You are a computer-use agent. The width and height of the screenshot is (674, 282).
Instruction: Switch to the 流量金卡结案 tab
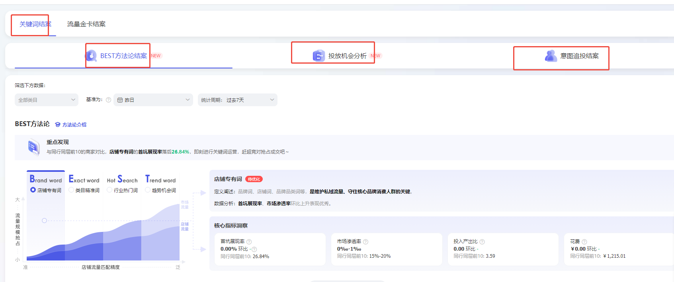tap(86, 24)
